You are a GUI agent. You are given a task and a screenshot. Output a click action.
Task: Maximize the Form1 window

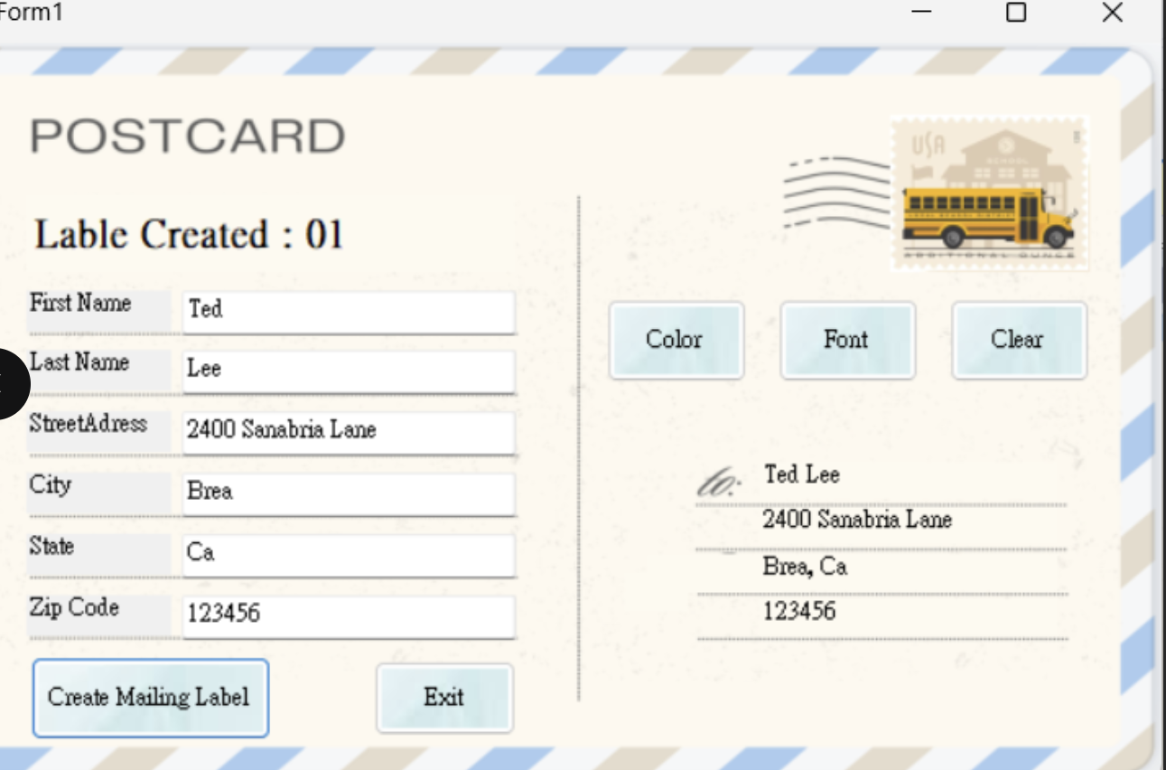(x=1016, y=13)
